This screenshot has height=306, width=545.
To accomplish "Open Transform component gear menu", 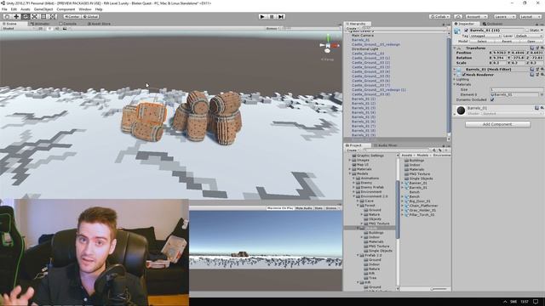I will point(542,48).
